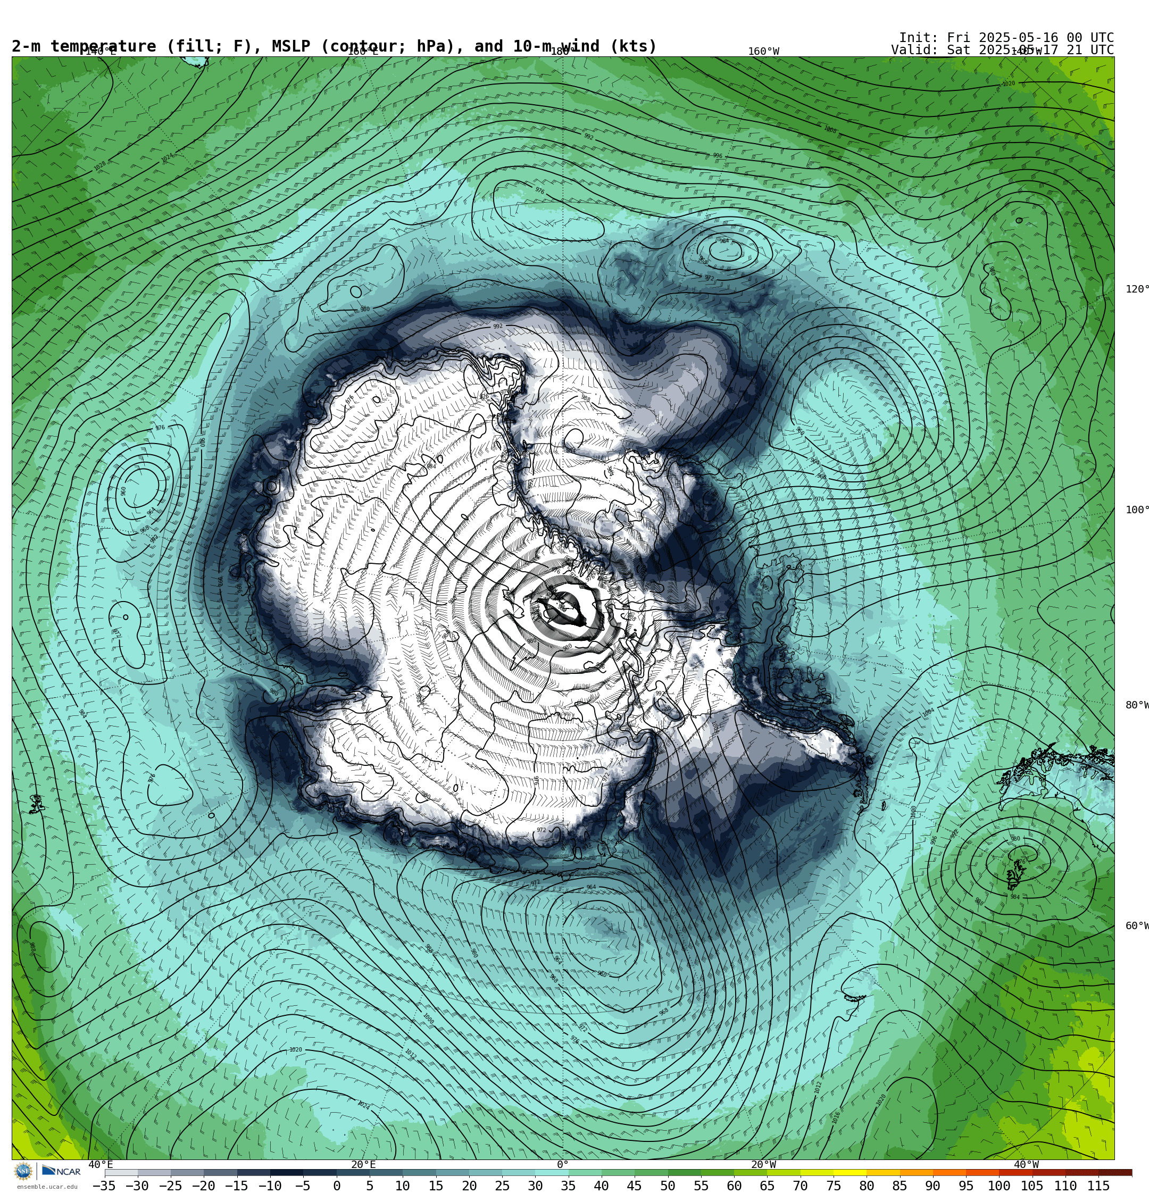The width and height of the screenshot is (1149, 1193).
Task: Click the orange swatch between 85 and 90
Action: pos(916,1172)
